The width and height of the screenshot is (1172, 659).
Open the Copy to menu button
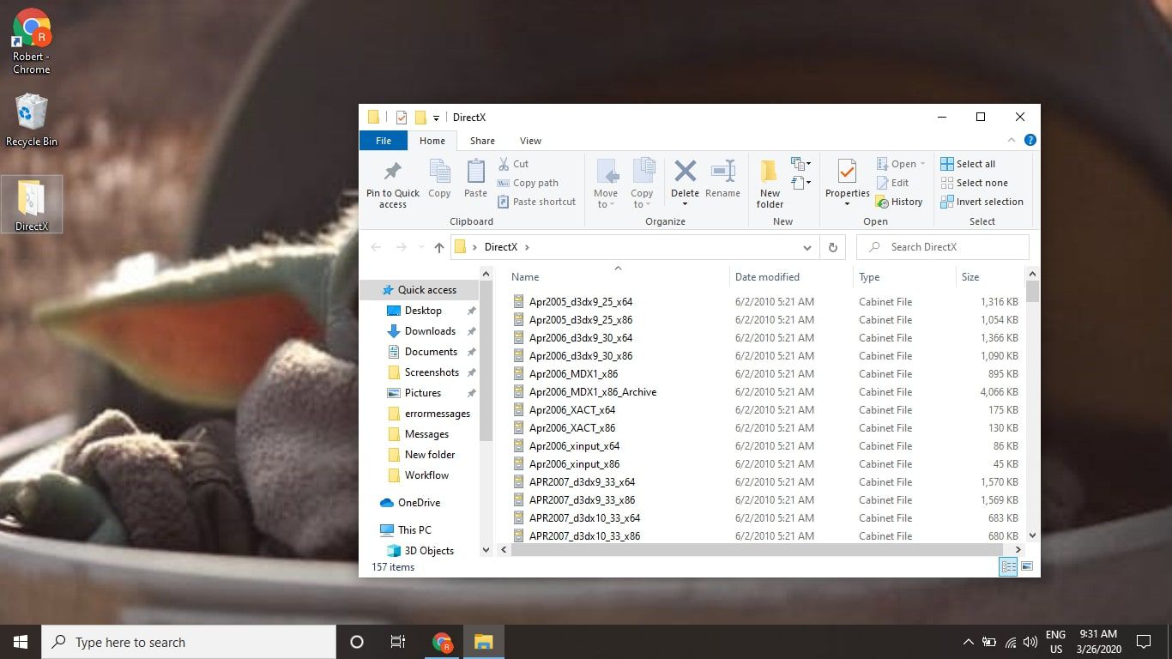(x=642, y=183)
